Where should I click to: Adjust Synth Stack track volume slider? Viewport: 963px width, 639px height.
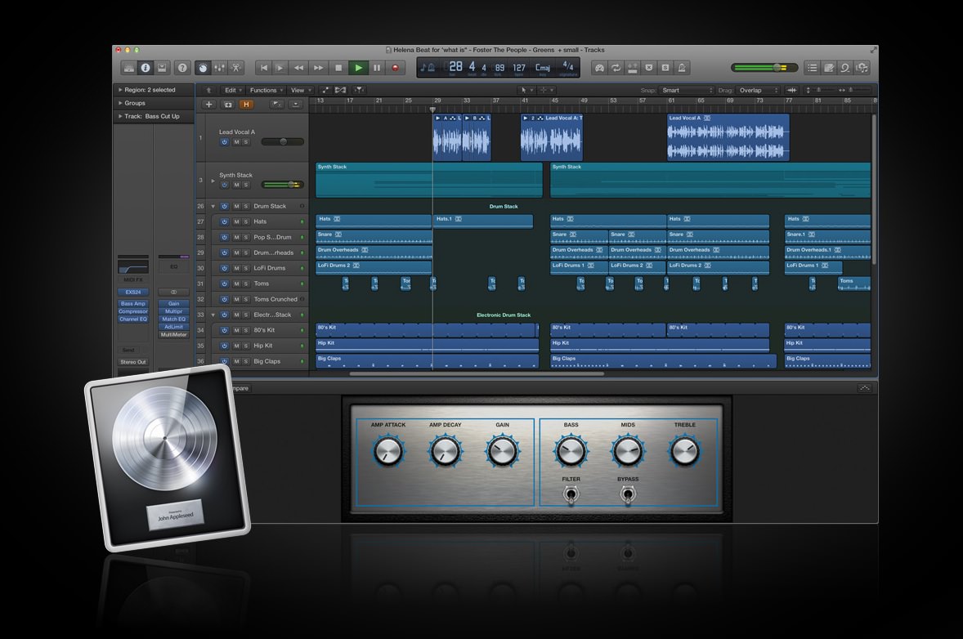[x=283, y=185]
